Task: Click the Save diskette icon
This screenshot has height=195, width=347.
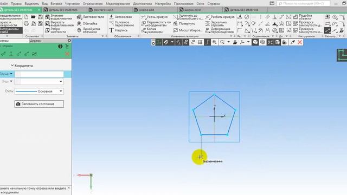Action: click(x=40, y=17)
